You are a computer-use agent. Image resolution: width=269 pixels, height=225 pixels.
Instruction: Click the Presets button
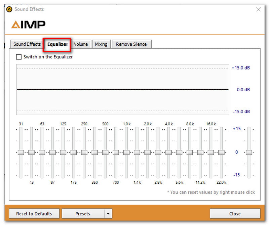tap(83, 214)
